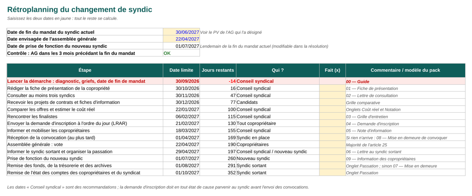This screenshot has height=196, width=472.
Task: Select the yellow date cell 30/06/2027
Action: point(181,32)
